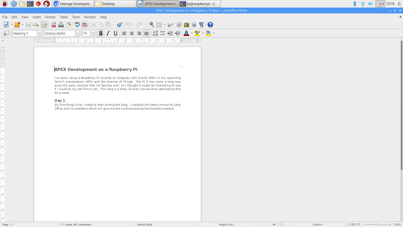
Task: Center the text horizontally
Action: (132, 33)
